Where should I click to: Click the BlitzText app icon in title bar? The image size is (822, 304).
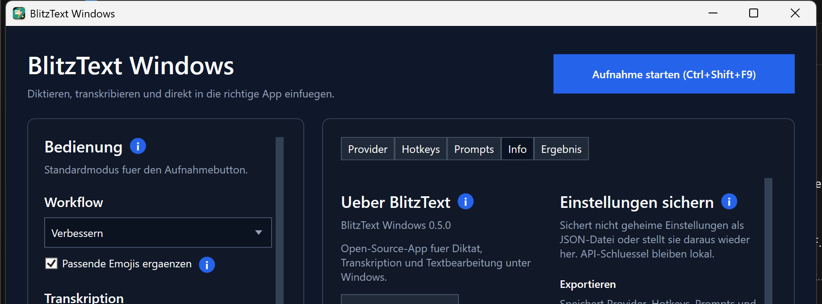(19, 13)
